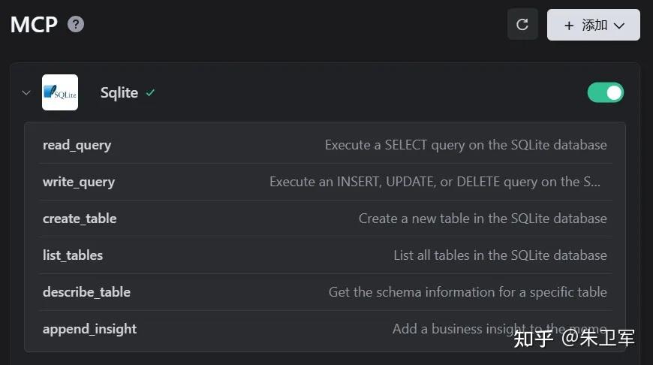Click the green verified checkmark beside Sqlite
This screenshot has width=653, height=365.
pyautogui.click(x=151, y=92)
